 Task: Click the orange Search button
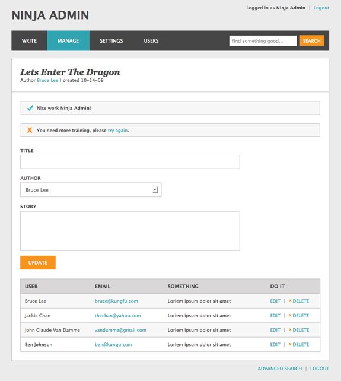click(x=311, y=40)
